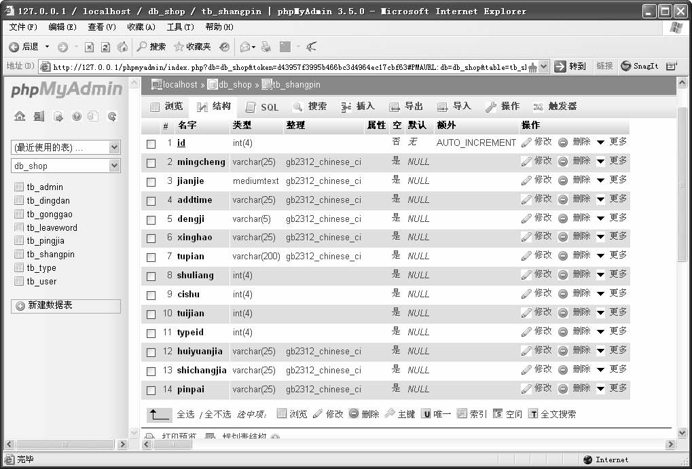Image resolution: width=692 pixels, height=469 pixels.
Task: Switch to the 浏览 tab
Action: (x=166, y=107)
